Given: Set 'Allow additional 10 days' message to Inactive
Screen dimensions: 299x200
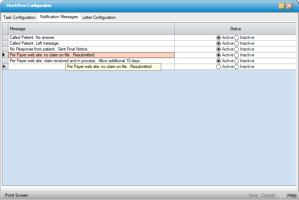Looking at the screenshot, I should (237, 61).
